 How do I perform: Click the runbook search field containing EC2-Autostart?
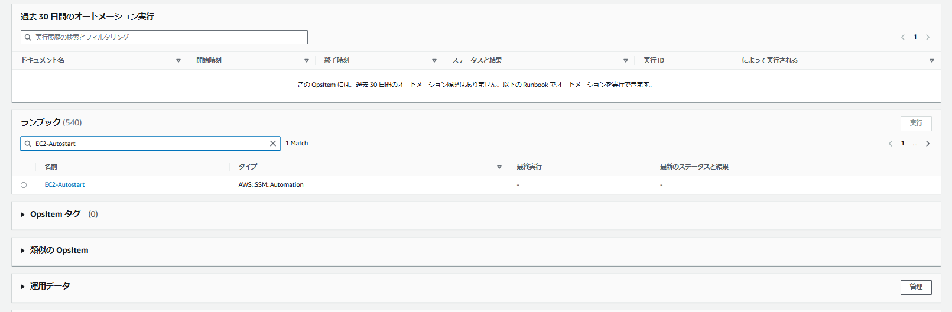[150, 144]
